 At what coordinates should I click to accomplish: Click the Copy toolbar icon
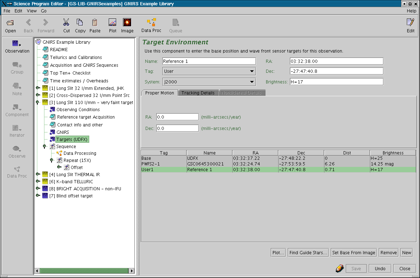click(x=80, y=22)
